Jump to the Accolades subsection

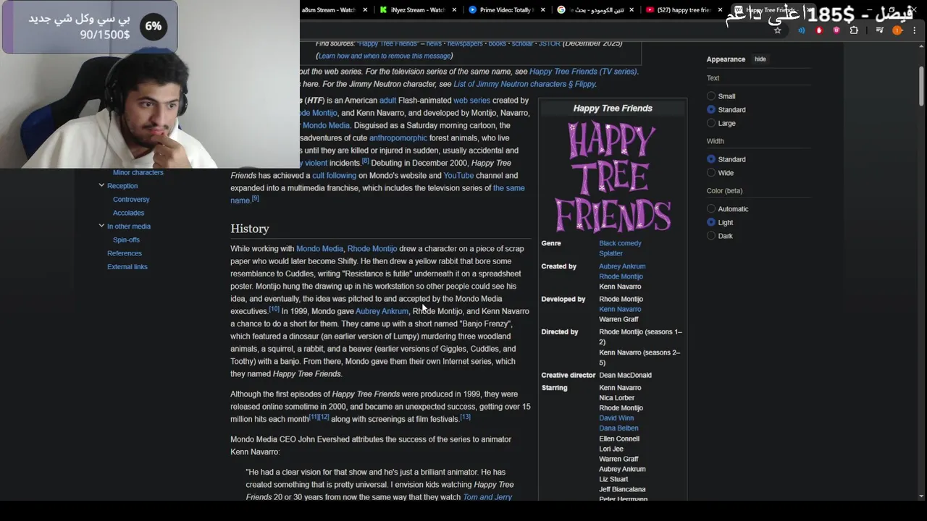[128, 213]
